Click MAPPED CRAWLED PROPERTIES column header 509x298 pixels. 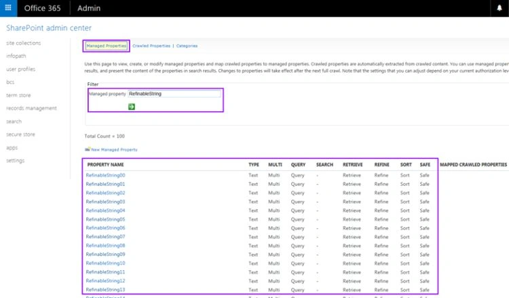click(x=473, y=164)
